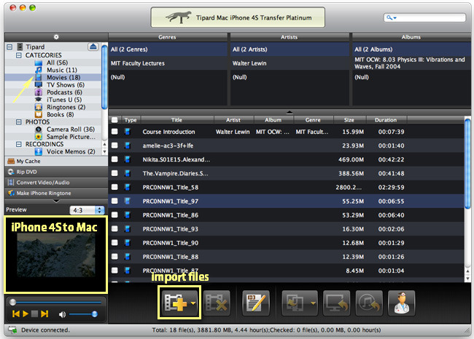The height and width of the screenshot is (339, 474).
Task: Open the Convert Video/Audio tool
Action: pyautogui.click(x=56, y=182)
